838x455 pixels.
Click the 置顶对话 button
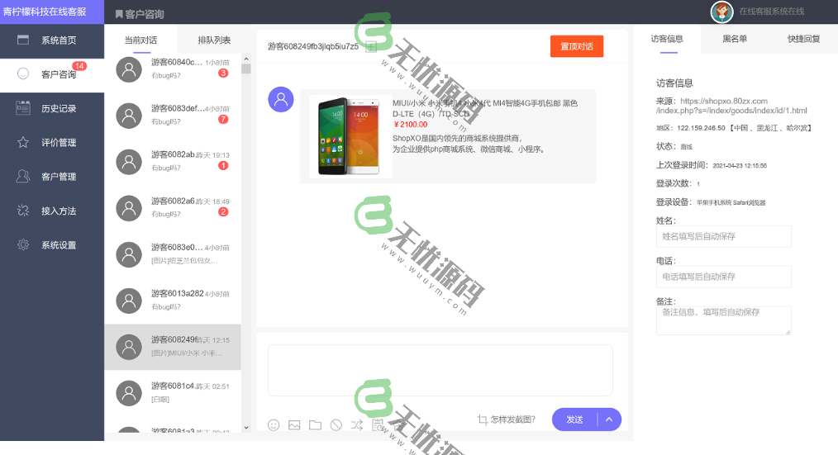(x=577, y=46)
